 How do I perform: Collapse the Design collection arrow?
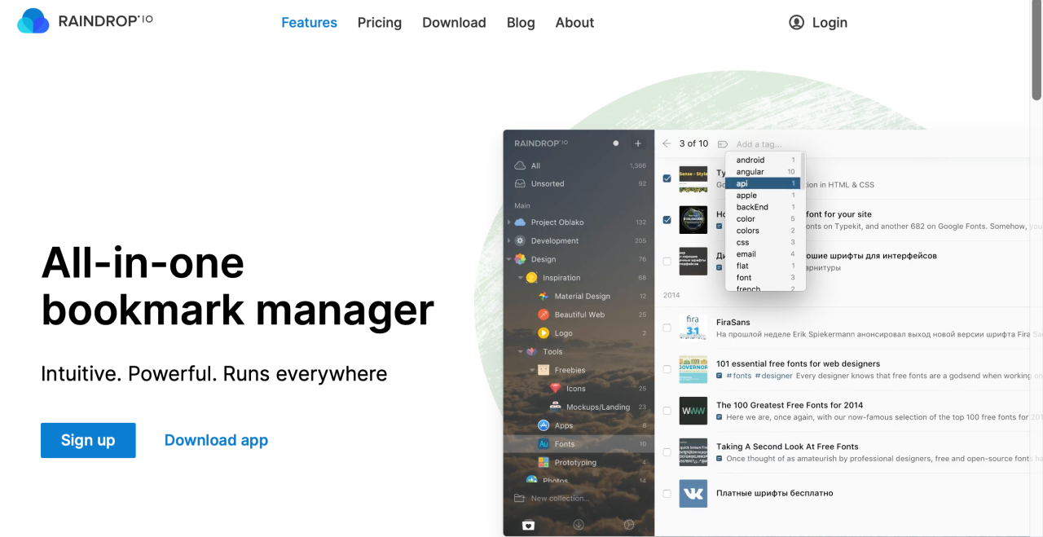tap(509, 259)
